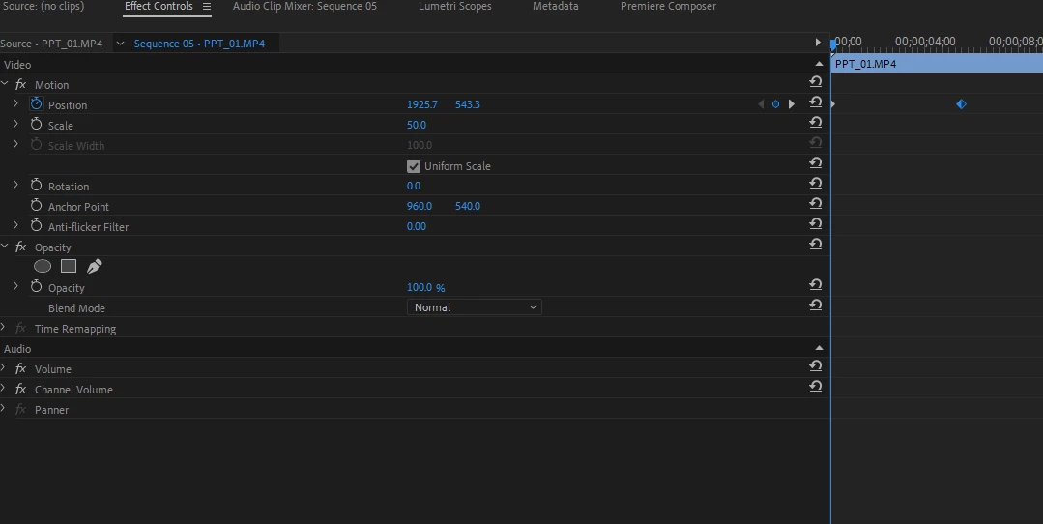Image resolution: width=1043 pixels, height=524 pixels.
Task: Expand the Channel Volume effect
Action: 3,389
